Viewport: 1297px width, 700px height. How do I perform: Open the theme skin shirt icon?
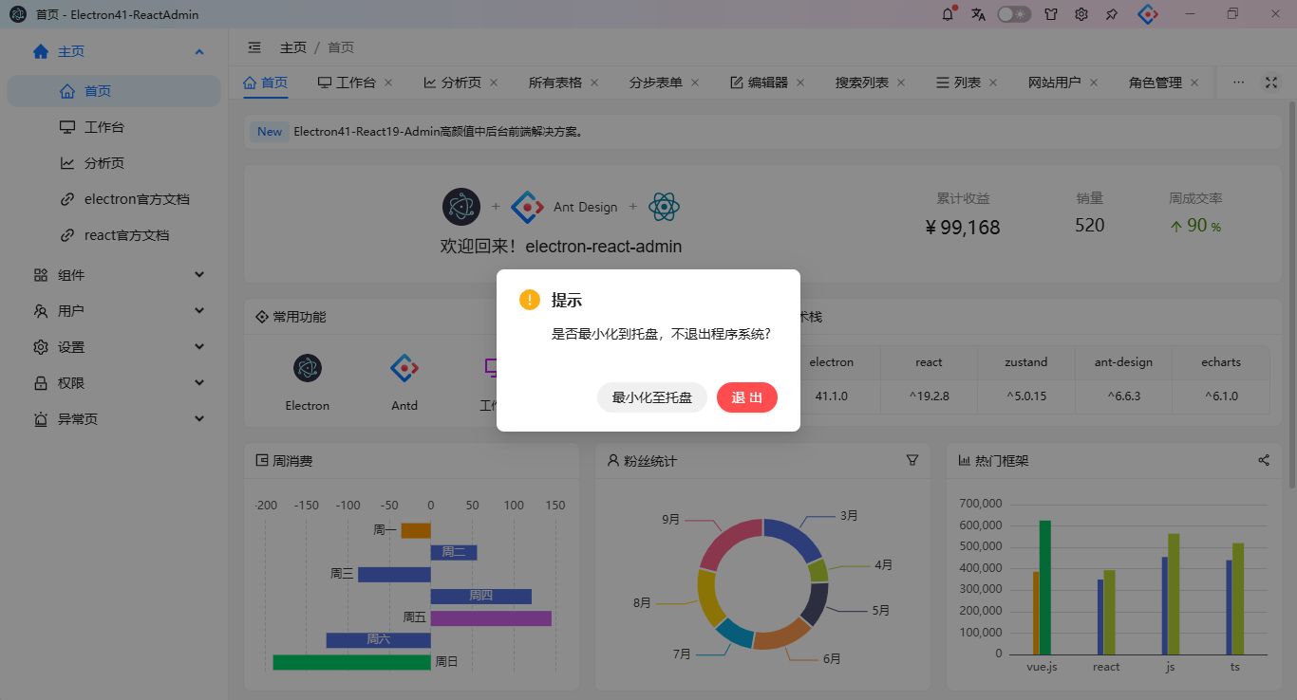point(1051,14)
